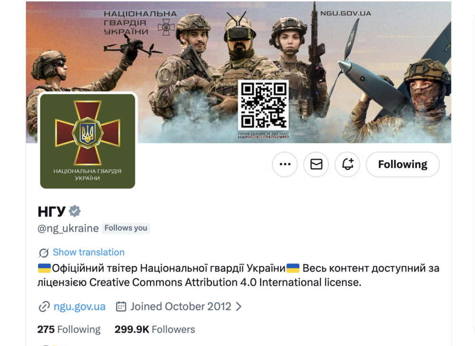Click the QR code in the banner
The height and width of the screenshot is (346, 475).
click(263, 105)
